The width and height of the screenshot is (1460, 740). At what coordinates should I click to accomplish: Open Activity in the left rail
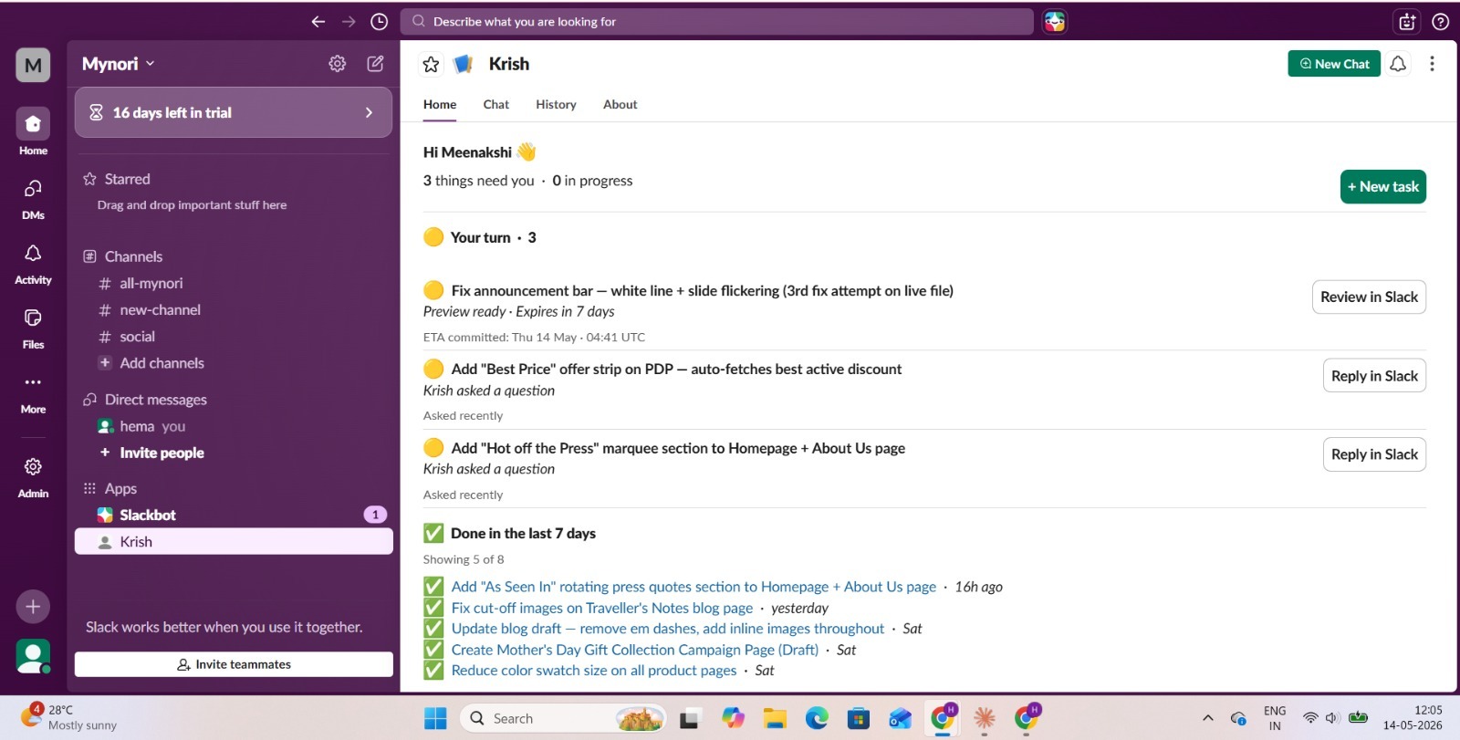click(33, 263)
